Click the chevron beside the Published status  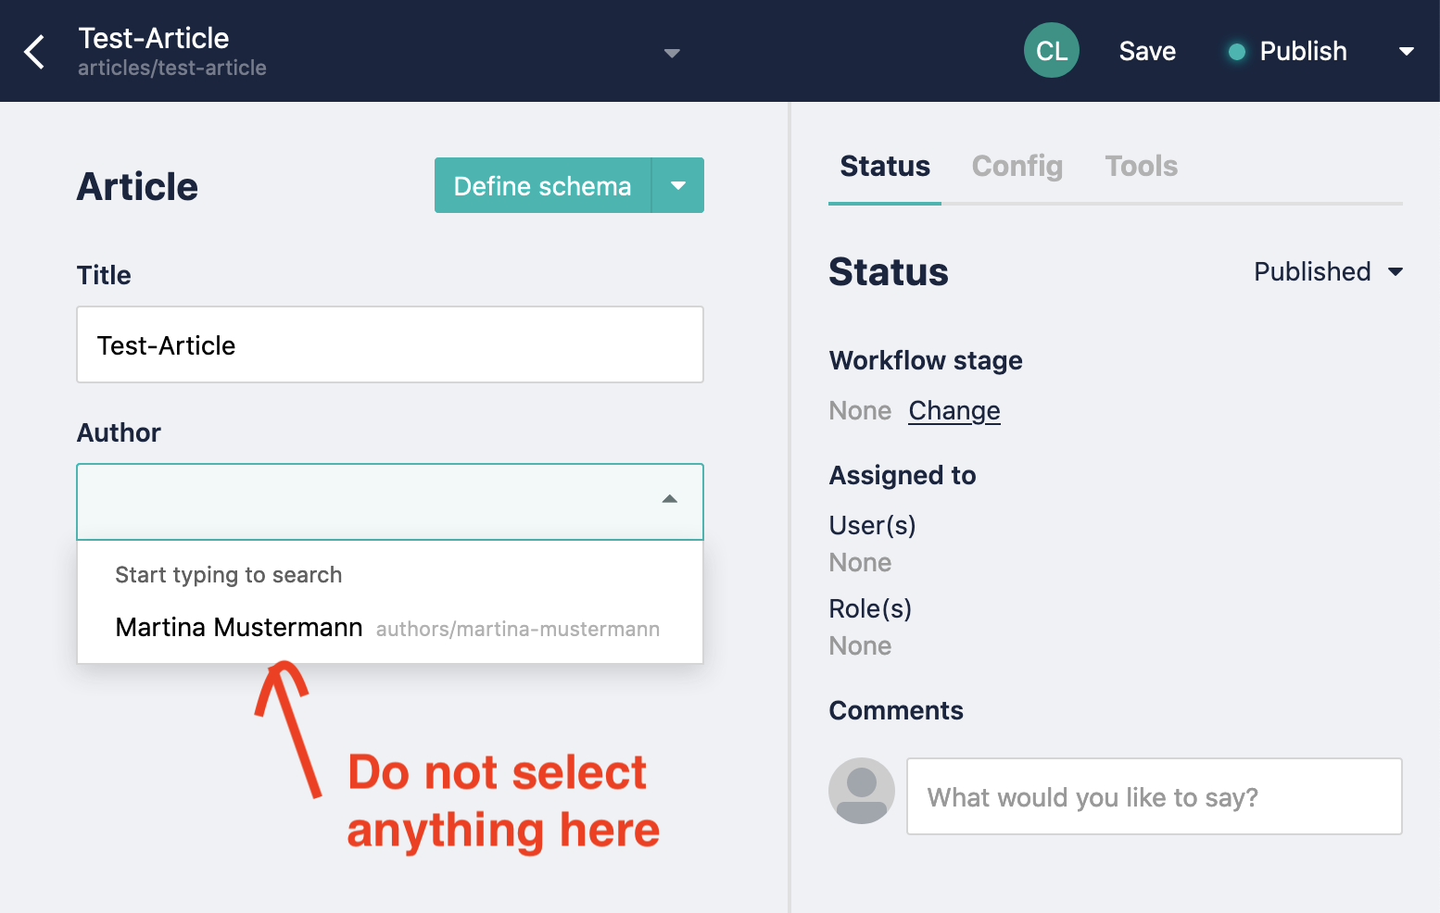(1396, 271)
